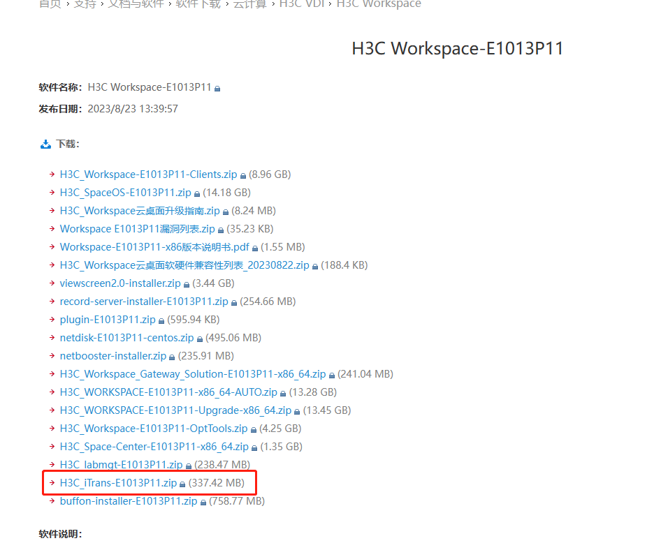Viewport: 668px width, 550px height.
Task: Download netdisk-E1013P11-centos.zip
Action: click(126, 338)
